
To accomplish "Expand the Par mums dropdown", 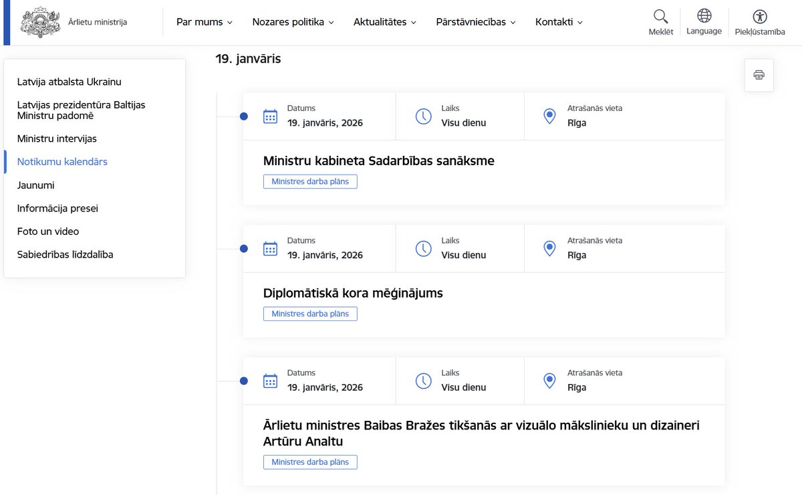I will [204, 21].
